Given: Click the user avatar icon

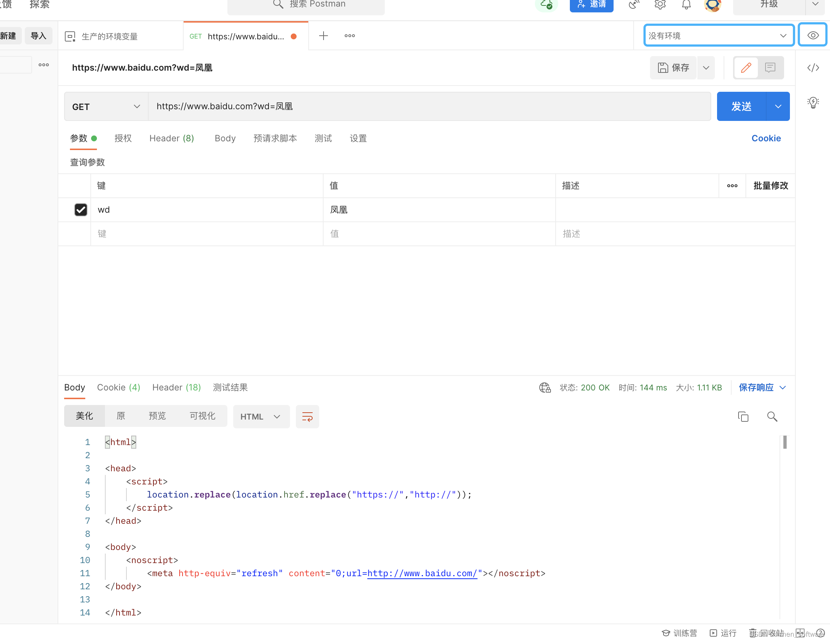Looking at the screenshot, I should (x=712, y=5).
